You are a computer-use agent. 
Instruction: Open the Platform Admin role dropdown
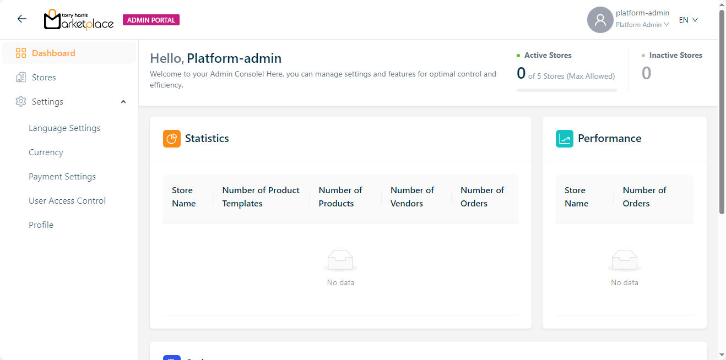pos(642,25)
